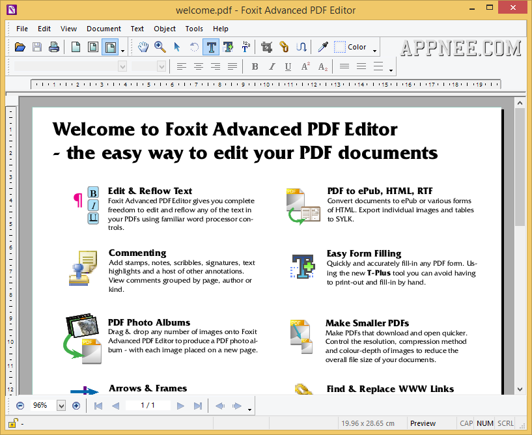Image resolution: width=532 pixels, height=435 pixels.
Task: Select the Object arrow pointer tool
Action: (x=177, y=47)
